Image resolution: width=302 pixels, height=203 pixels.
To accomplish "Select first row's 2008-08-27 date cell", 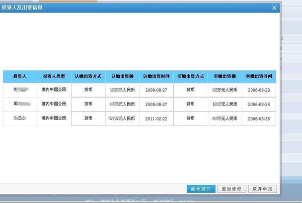I will click(156, 90).
